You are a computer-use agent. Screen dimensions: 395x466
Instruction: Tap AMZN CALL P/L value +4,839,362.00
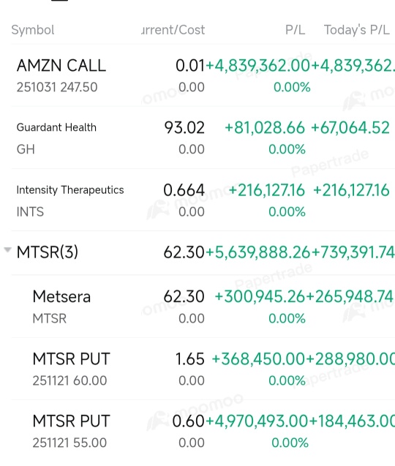tap(257, 66)
